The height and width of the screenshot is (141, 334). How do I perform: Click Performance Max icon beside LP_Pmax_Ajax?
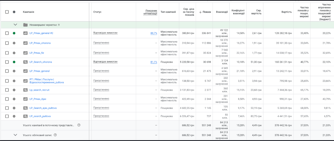(x=25, y=99)
